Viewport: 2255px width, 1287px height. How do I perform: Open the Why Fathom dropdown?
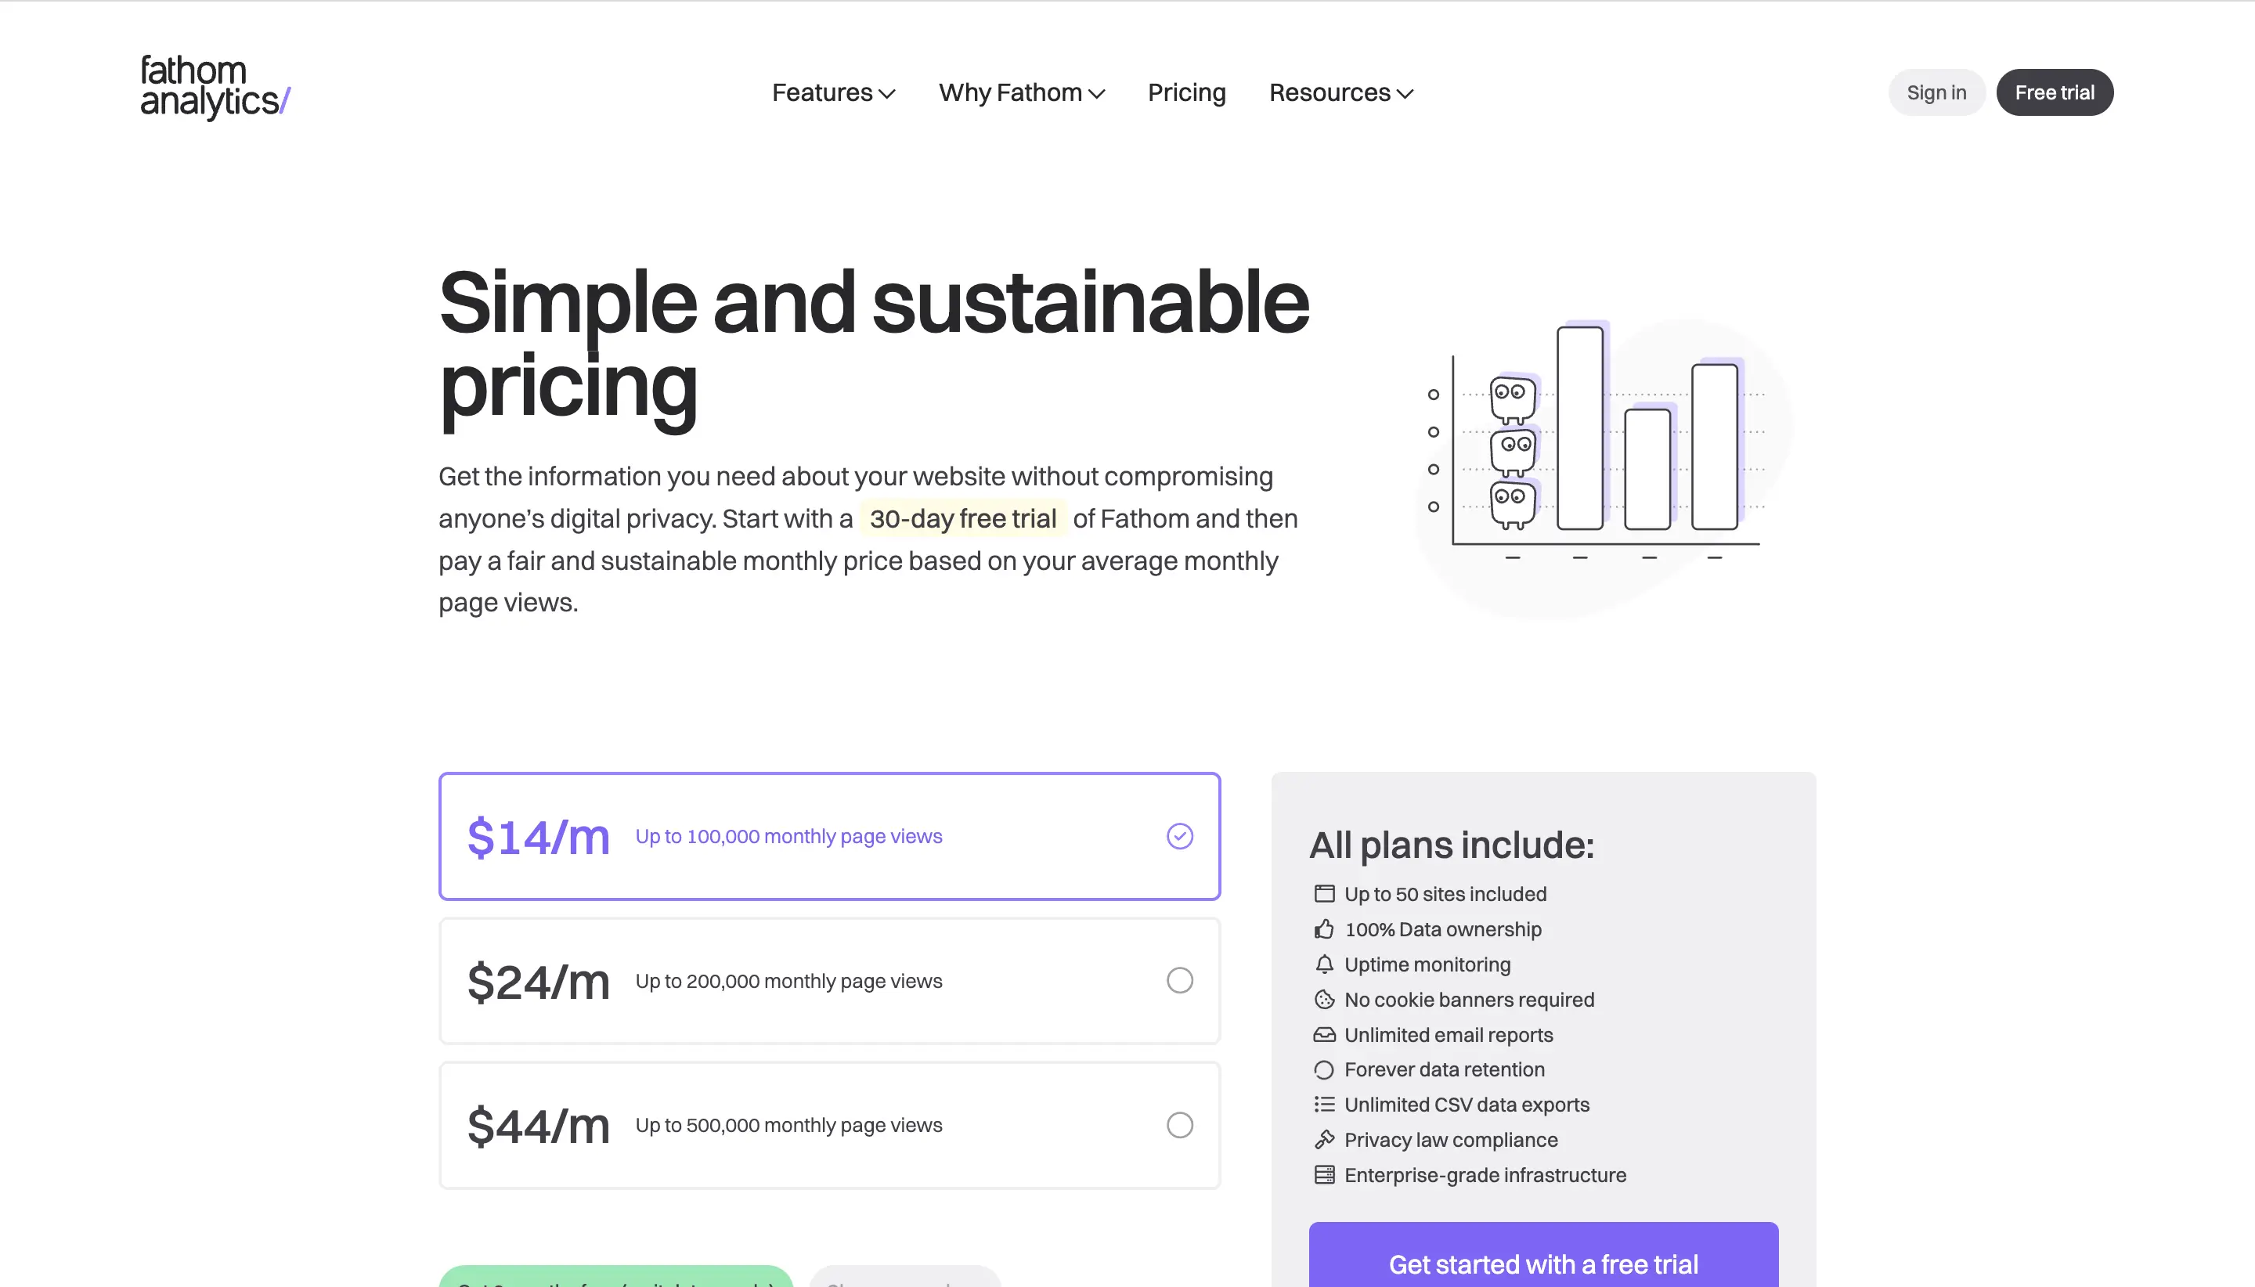click(1021, 93)
